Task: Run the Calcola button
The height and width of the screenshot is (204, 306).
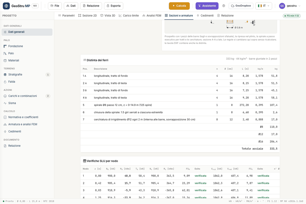Action: click(179, 6)
